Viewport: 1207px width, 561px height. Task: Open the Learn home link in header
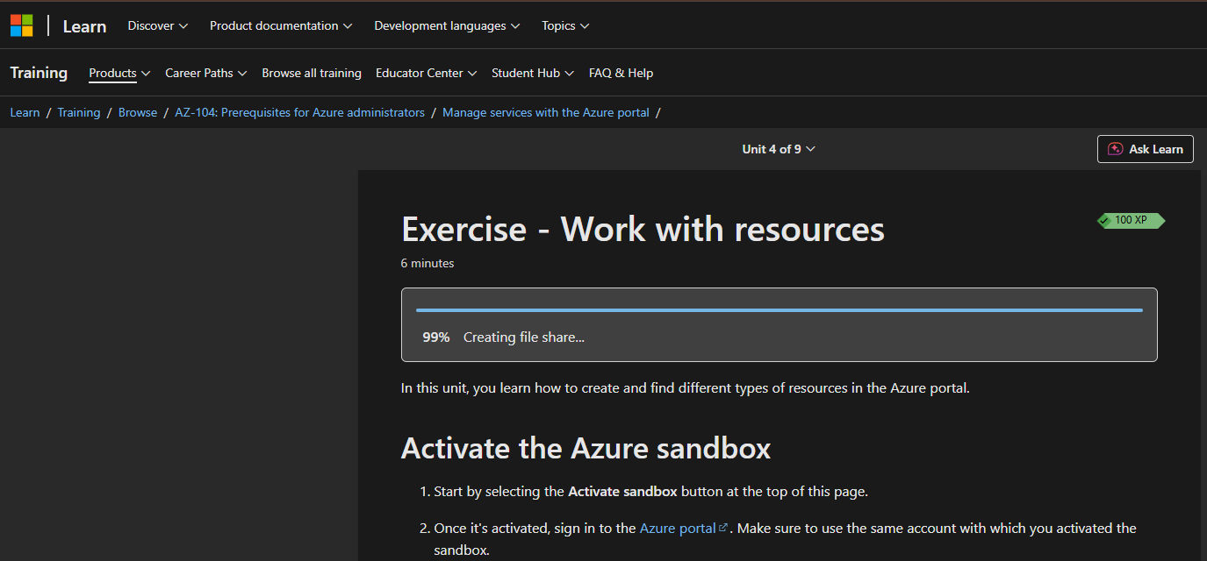pyautogui.click(x=84, y=26)
